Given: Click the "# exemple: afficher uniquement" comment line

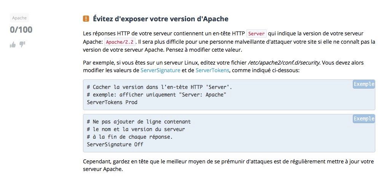Looking at the screenshot, I should coord(156,95).
